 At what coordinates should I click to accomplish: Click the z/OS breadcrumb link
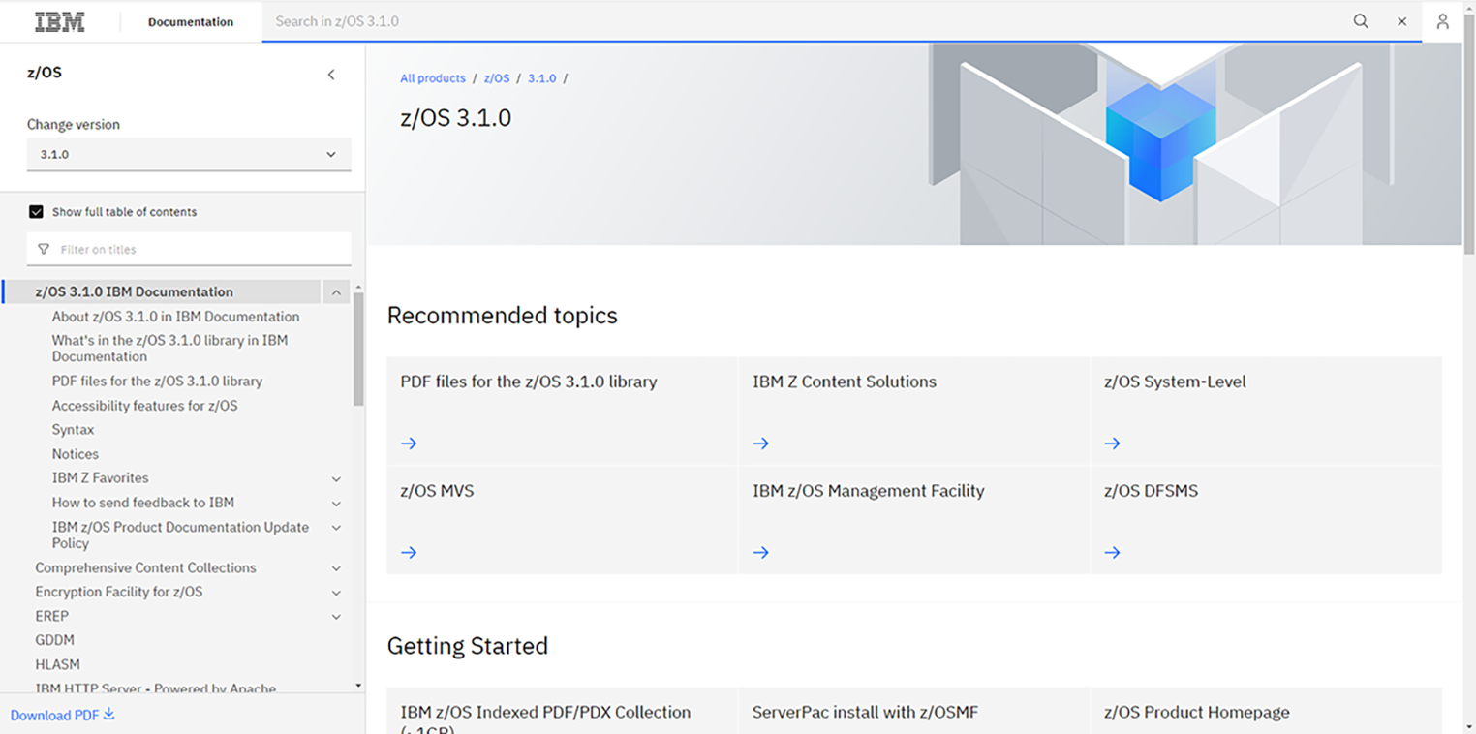497,78
